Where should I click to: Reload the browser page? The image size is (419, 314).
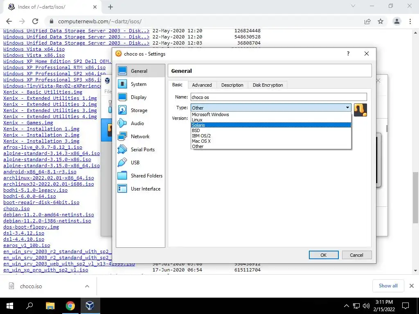click(35, 21)
